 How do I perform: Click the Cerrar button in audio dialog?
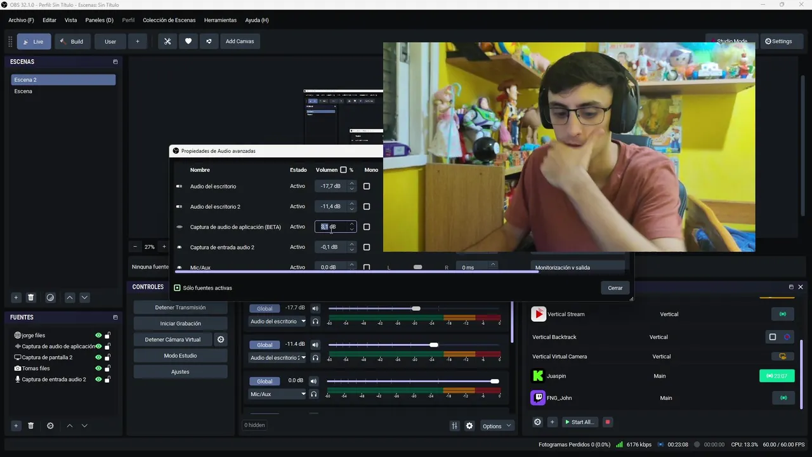pyautogui.click(x=615, y=288)
